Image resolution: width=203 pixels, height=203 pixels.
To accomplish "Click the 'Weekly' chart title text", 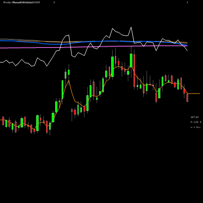I will [7, 2].
